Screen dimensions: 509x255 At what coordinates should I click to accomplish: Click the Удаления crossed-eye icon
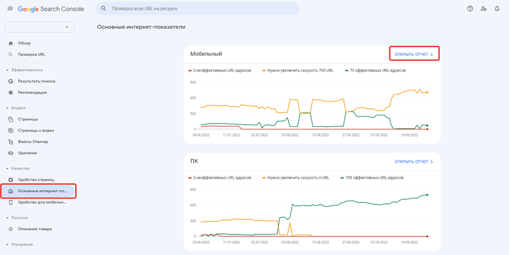[11, 152]
